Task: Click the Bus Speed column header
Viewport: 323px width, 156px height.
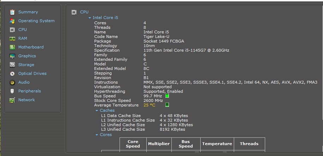Action: [x=186, y=144]
